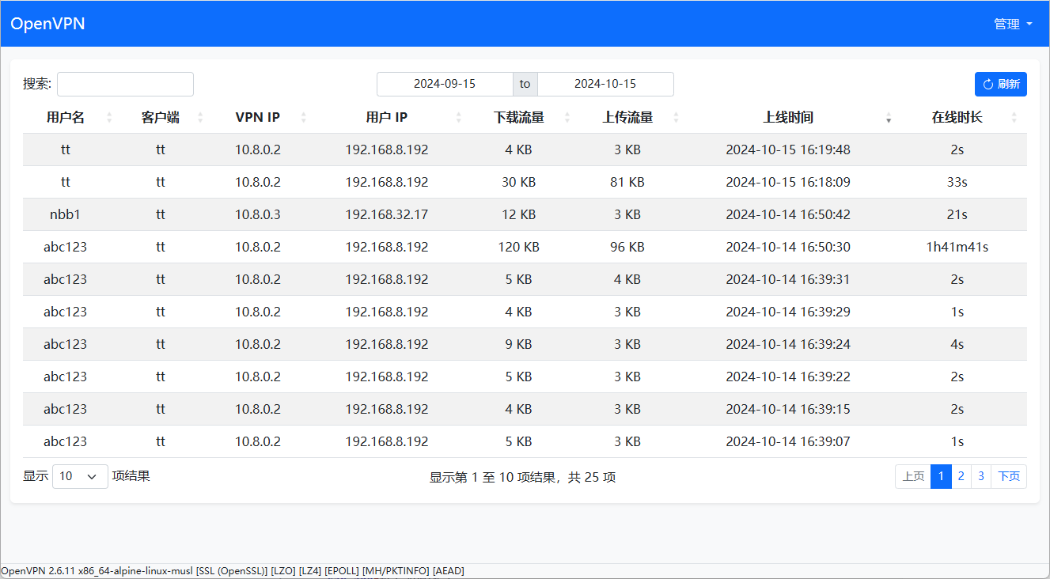
Task: Open the start date field 2024-09-15
Action: click(445, 84)
